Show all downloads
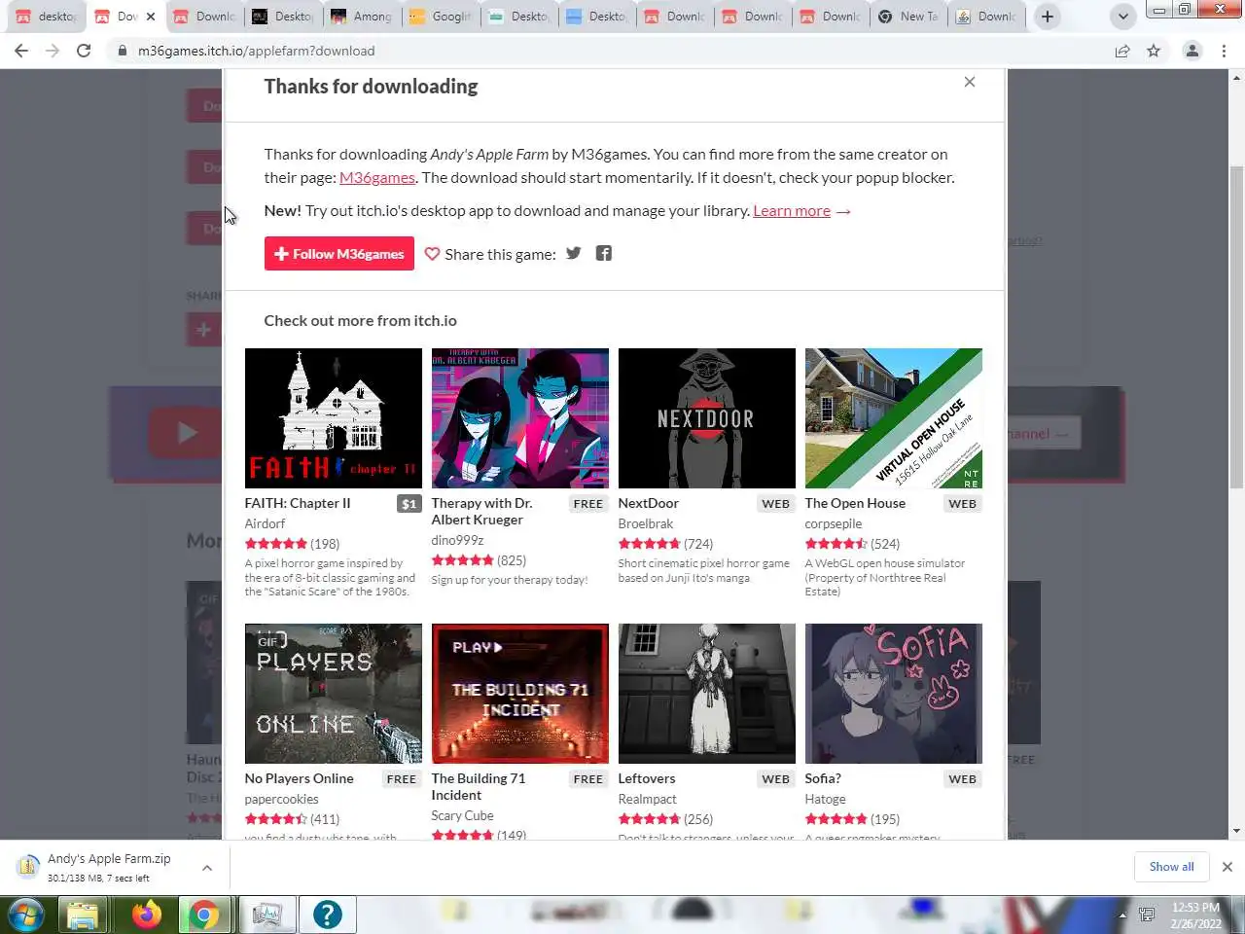 [x=1171, y=867]
